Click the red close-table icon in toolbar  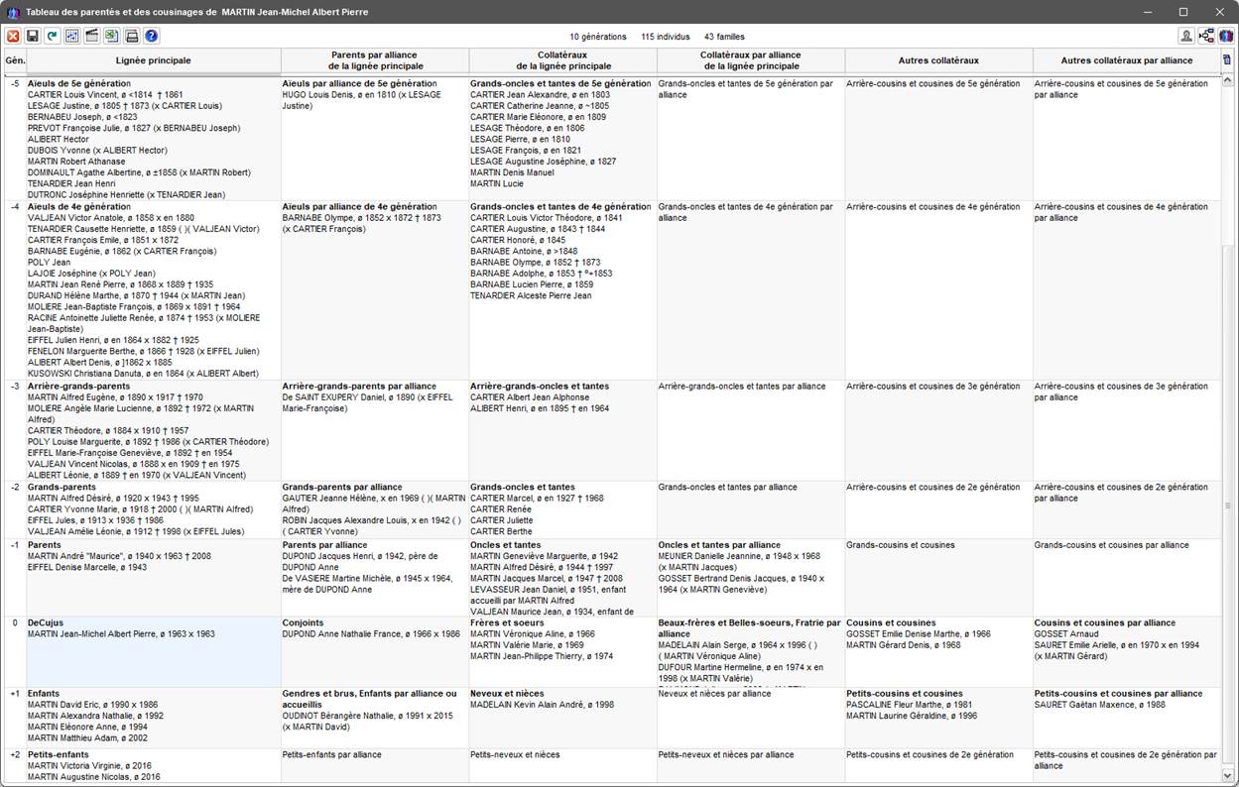click(x=13, y=37)
